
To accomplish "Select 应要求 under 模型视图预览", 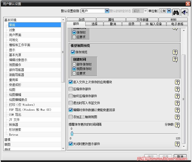I will [x=74, y=73].
